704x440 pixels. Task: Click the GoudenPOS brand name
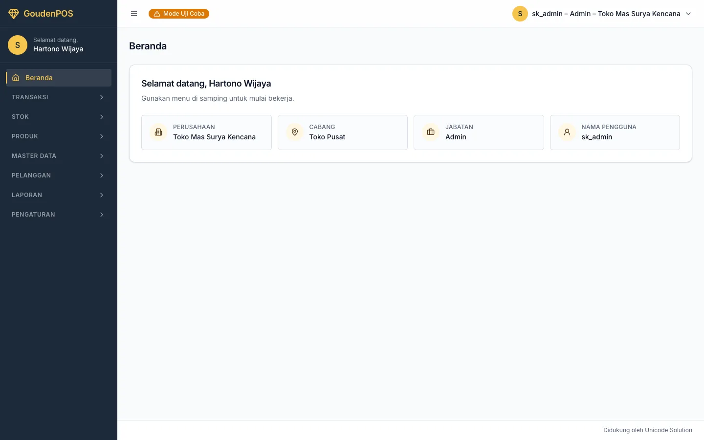pos(48,14)
